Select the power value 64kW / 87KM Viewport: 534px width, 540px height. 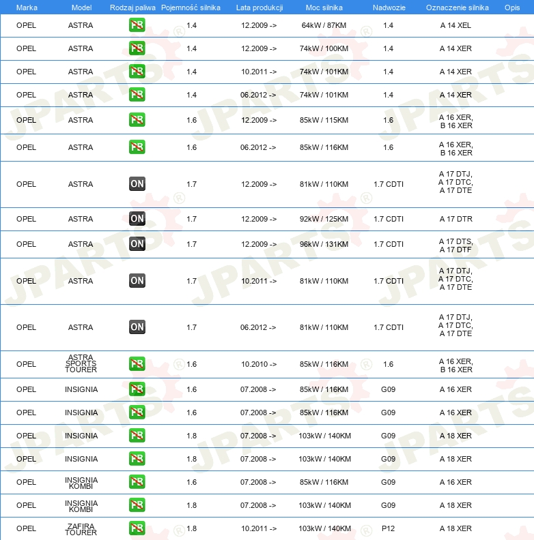pos(324,25)
